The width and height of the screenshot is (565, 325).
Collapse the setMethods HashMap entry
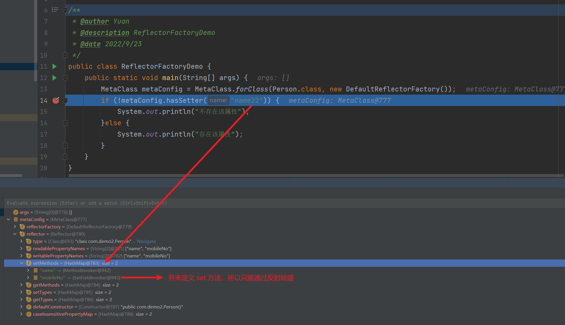(21, 263)
